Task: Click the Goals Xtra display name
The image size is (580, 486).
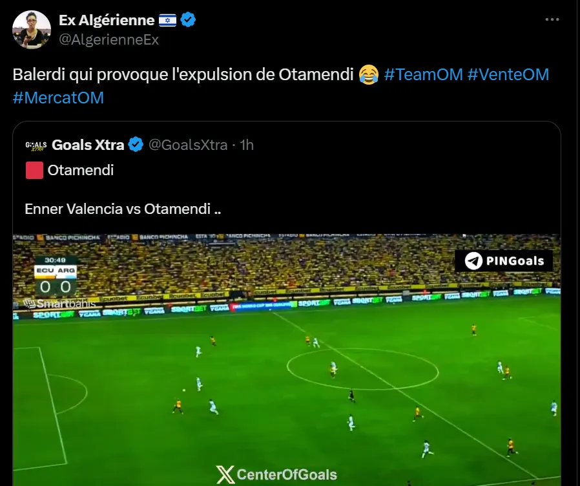Action: pos(88,145)
